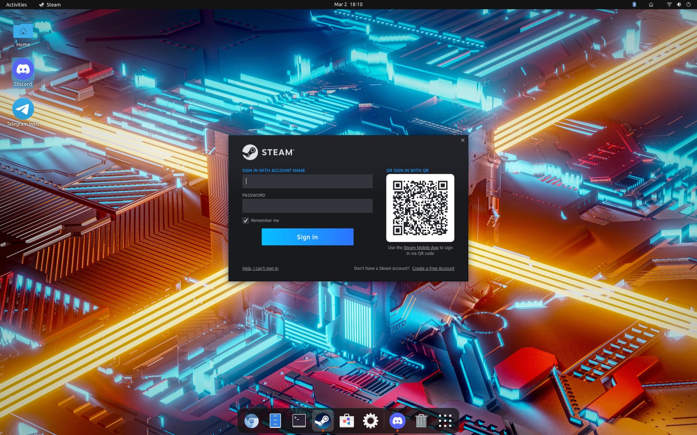Show Applications grid in the dock
Image resolution: width=697 pixels, height=435 pixels.
click(445, 421)
